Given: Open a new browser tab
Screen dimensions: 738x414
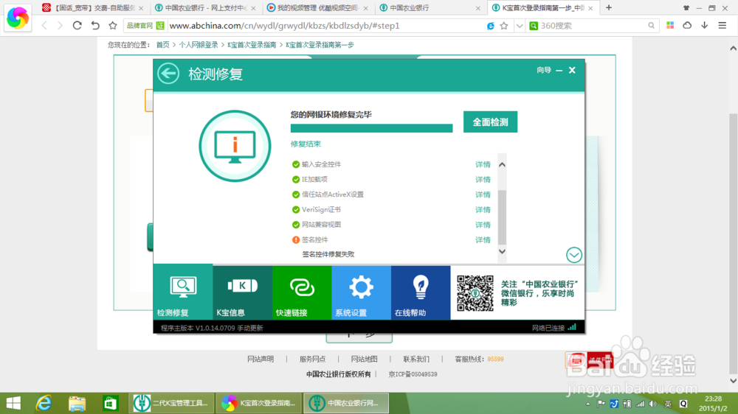Looking at the screenshot, I should point(609,7).
